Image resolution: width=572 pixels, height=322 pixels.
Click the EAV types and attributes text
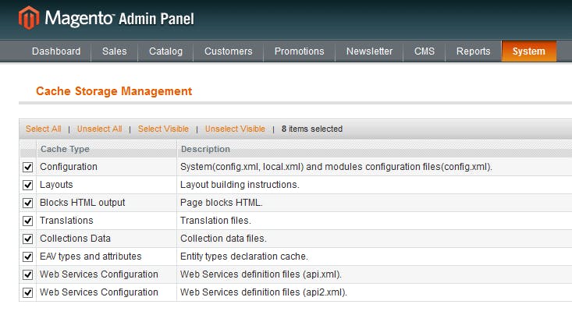91,256
